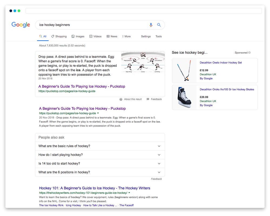Viewport: 270px width, 216px height.
Task: Click the Google logo
Action: point(21,25)
